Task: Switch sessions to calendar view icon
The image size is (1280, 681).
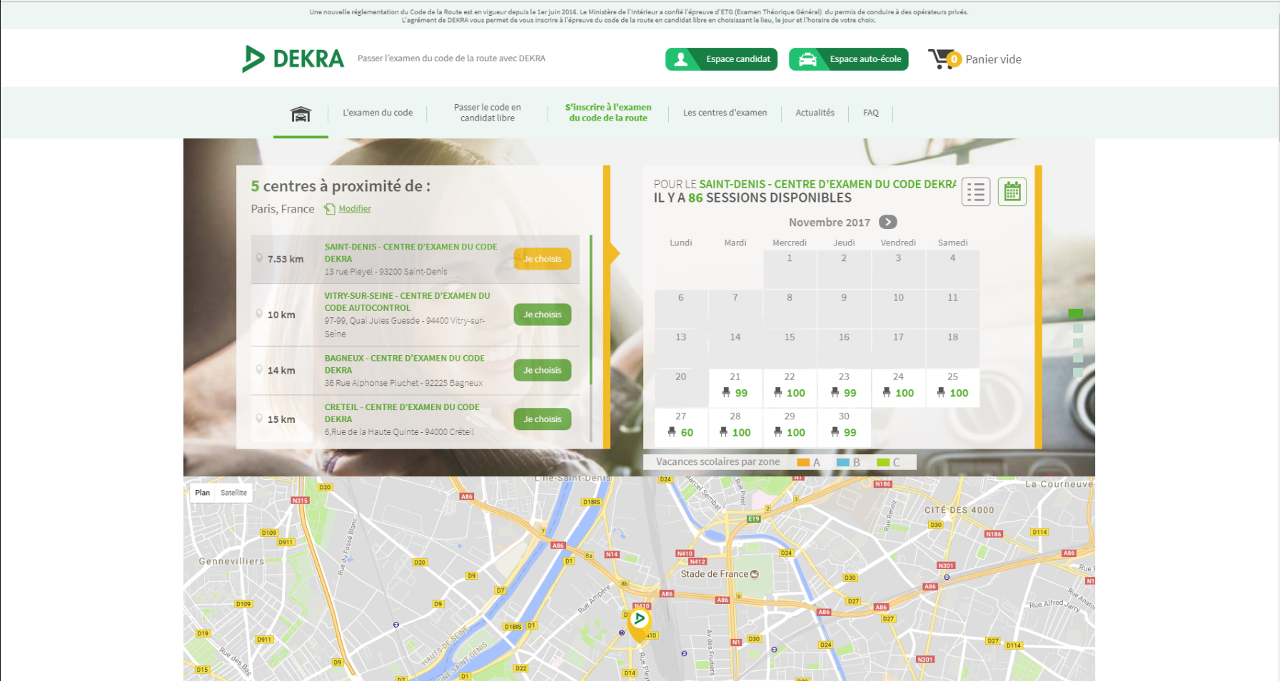Action: point(1012,191)
